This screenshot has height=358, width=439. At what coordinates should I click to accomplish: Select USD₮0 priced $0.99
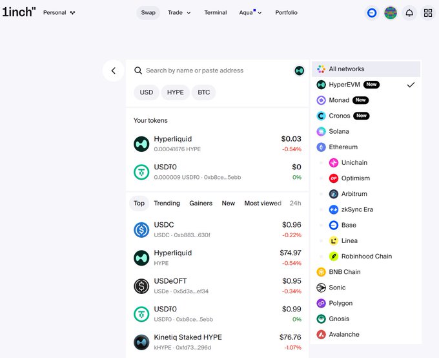218,314
